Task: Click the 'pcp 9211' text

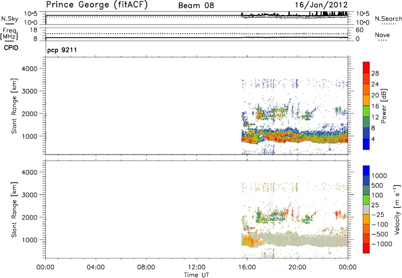Action: point(62,50)
